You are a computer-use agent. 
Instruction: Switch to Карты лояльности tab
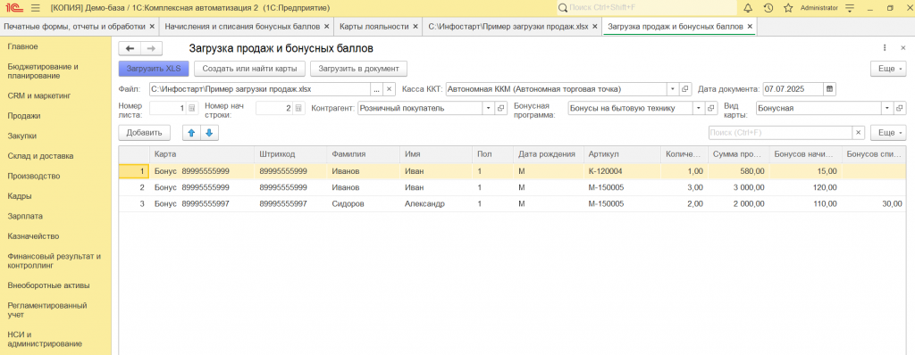pos(374,27)
